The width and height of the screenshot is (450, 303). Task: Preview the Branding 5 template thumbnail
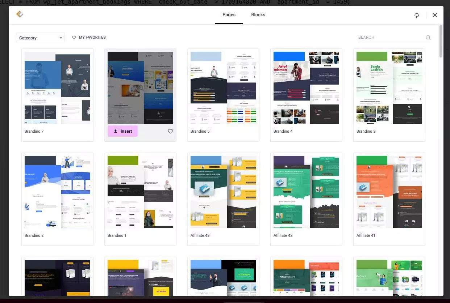click(223, 88)
